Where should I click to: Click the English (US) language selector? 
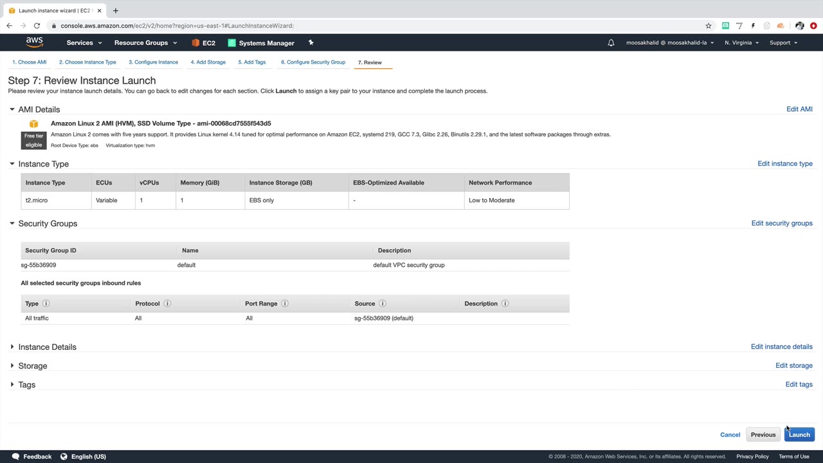click(x=89, y=457)
